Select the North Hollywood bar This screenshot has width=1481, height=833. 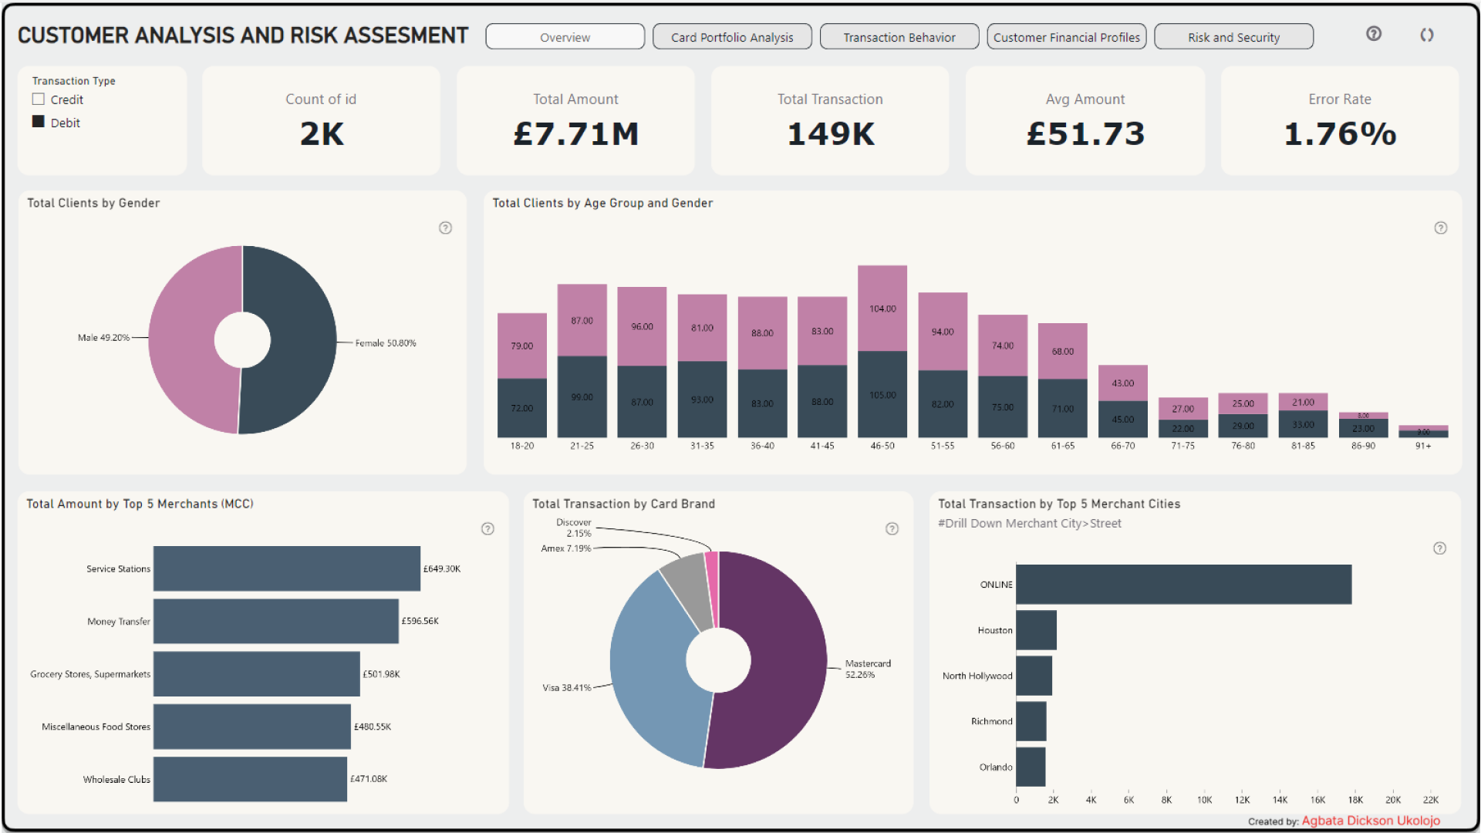[x=1034, y=676]
